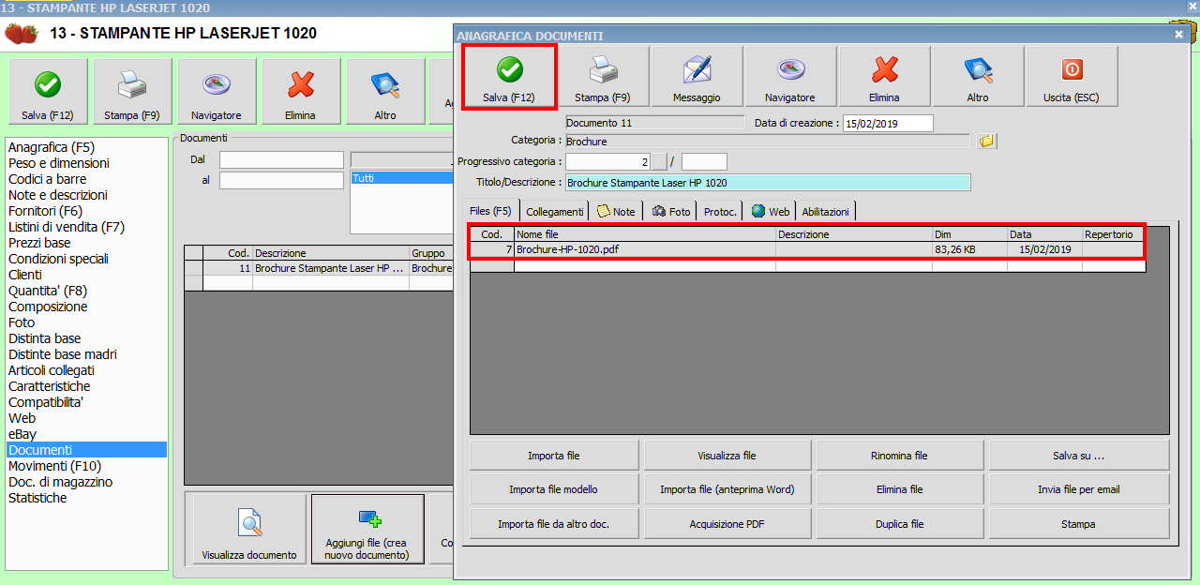
Task: Click Visualizza documento button in main window
Action: (249, 529)
